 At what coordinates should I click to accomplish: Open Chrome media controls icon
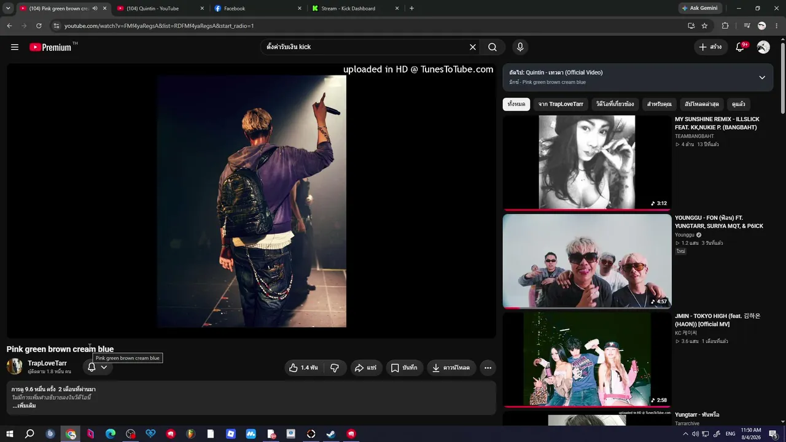[x=747, y=26]
